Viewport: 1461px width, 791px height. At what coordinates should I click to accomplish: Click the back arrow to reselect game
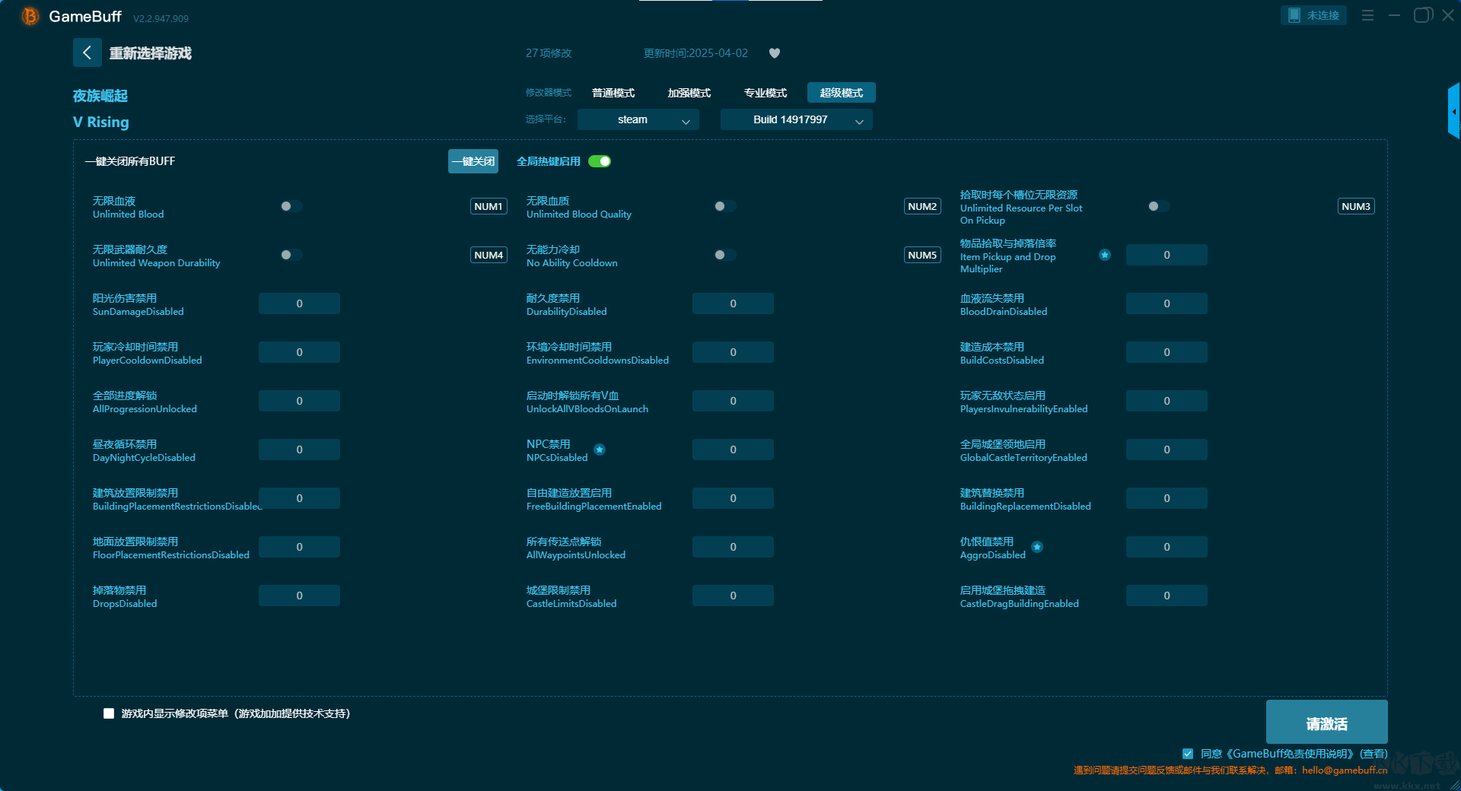(87, 52)
